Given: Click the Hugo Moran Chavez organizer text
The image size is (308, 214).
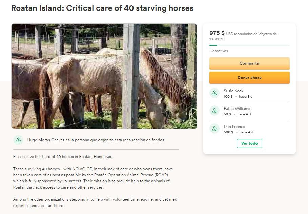Looking at the screenshot, I should (x=96, y=140).
